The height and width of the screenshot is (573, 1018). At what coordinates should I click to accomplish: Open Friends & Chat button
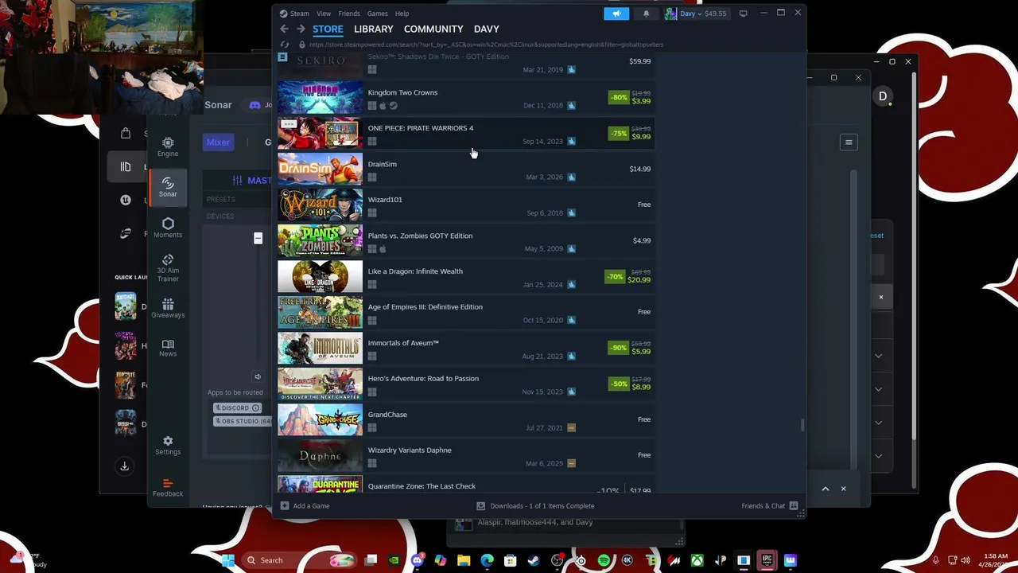click(769, 505)
